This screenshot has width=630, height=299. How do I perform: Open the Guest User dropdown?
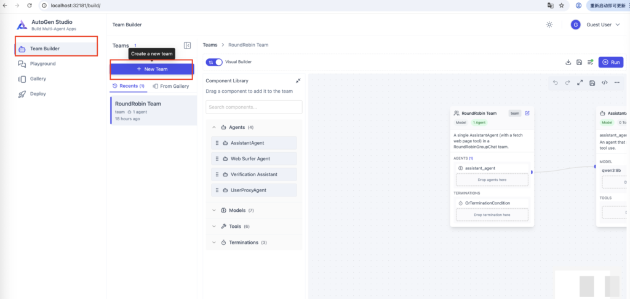604,25
